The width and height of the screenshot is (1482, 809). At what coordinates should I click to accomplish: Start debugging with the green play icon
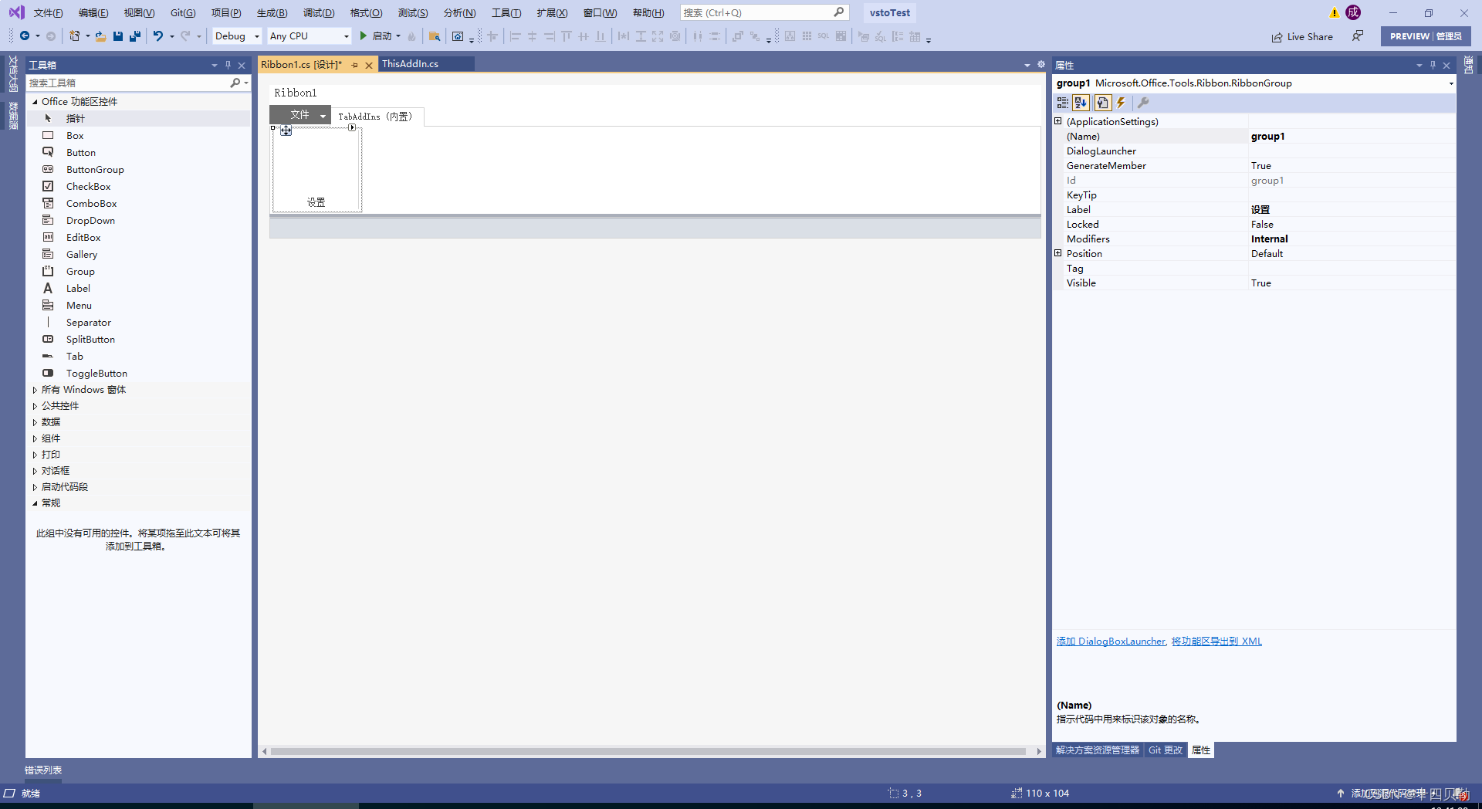[363, 36]
